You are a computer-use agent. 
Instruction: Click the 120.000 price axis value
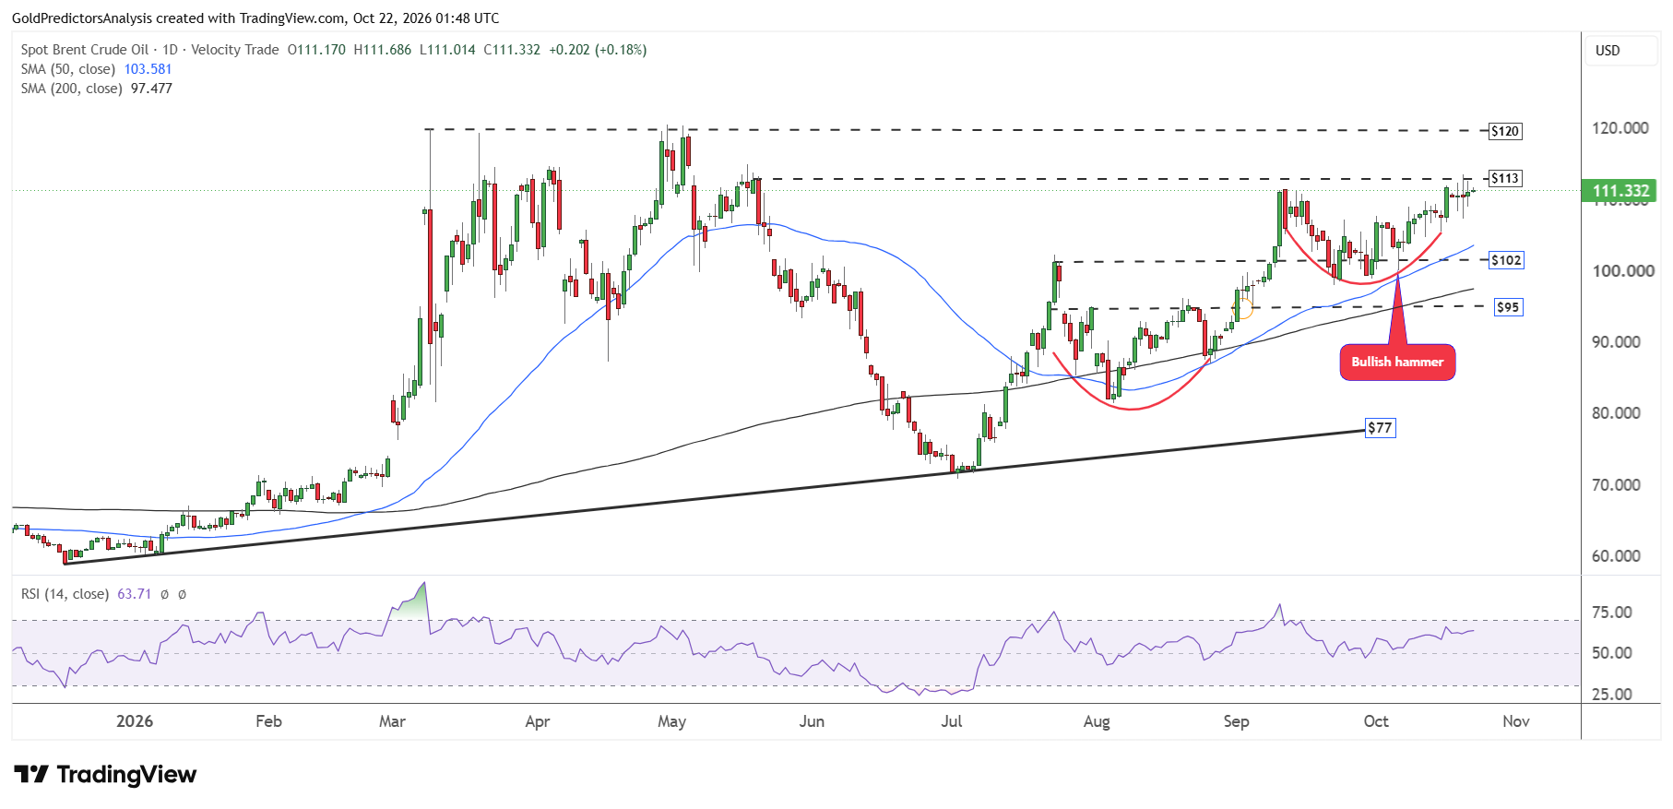click(1620, 128)
